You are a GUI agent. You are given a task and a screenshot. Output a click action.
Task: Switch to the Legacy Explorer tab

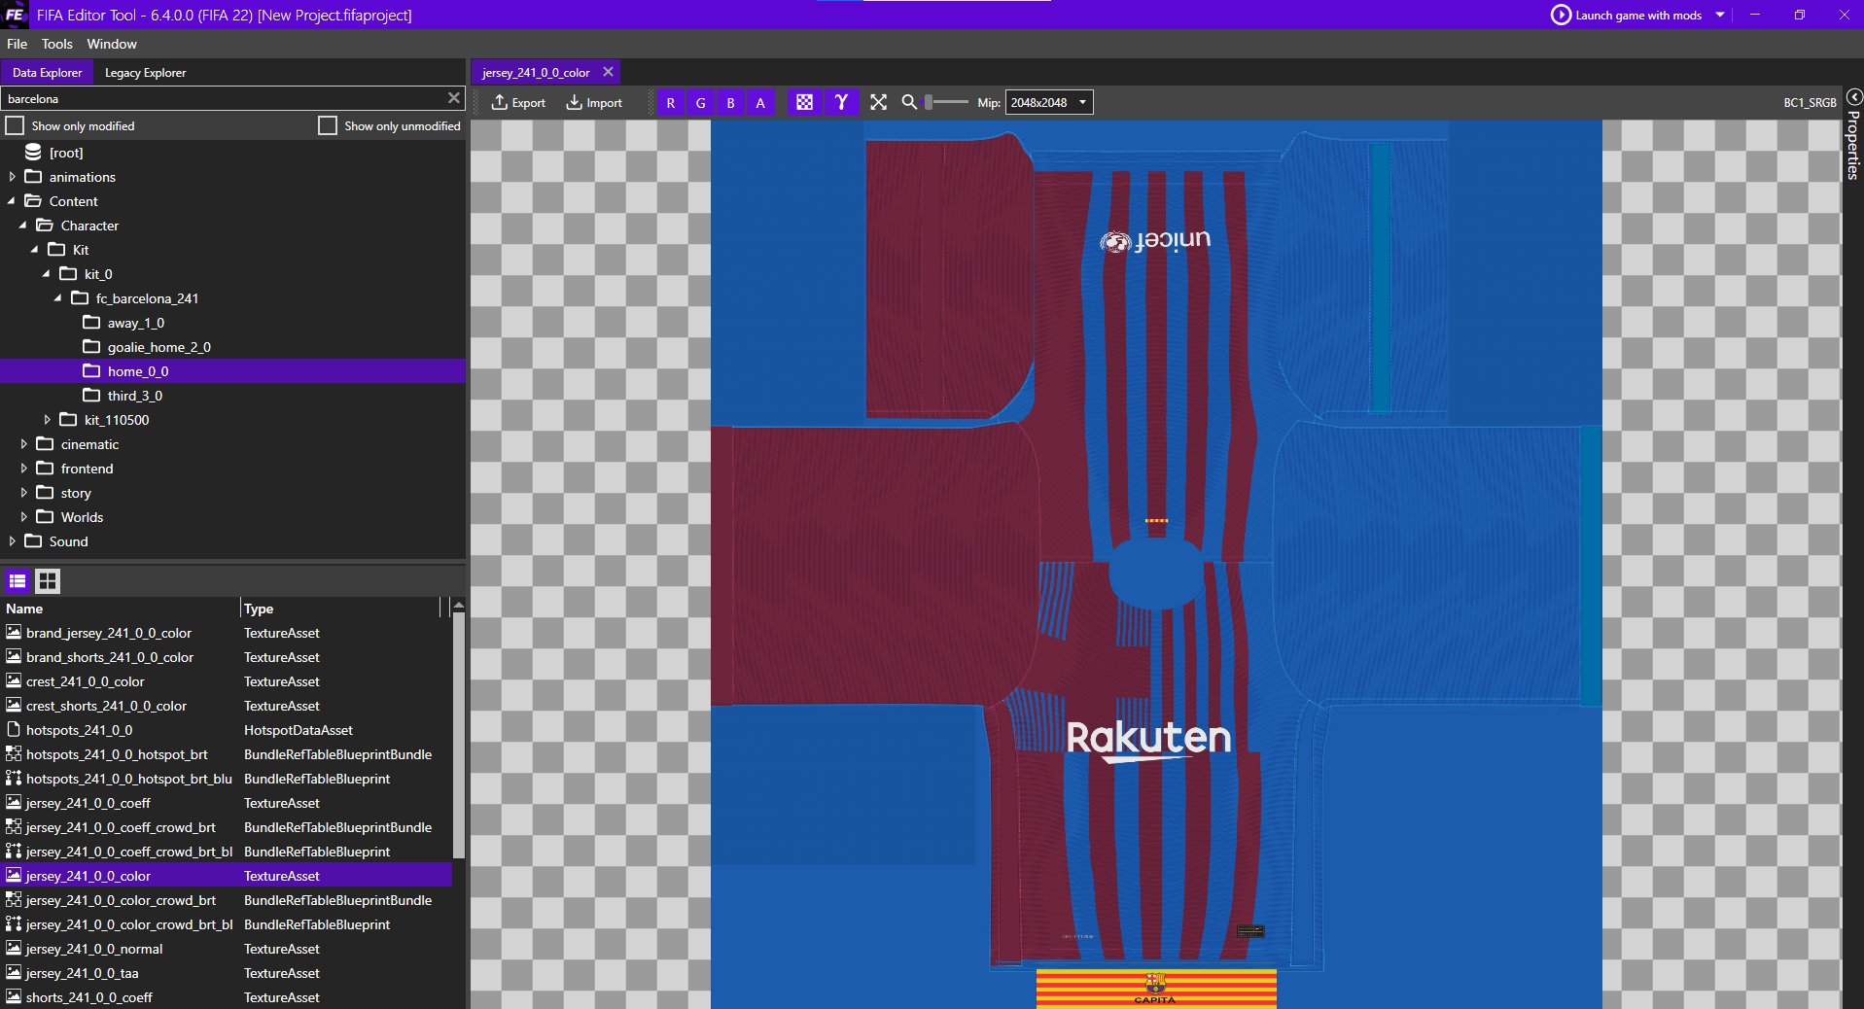click(x=145, y=72)
